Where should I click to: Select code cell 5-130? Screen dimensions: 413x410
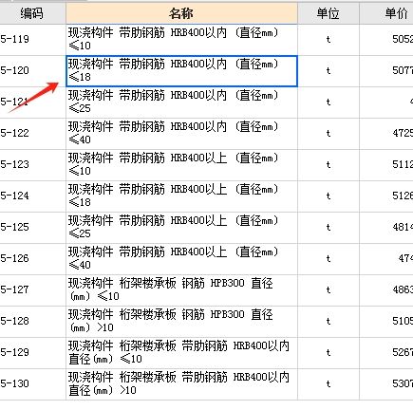[32, 384]
